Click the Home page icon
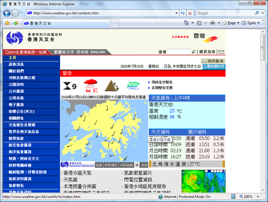This screenshot has width=268, height=202. point(186,23)
